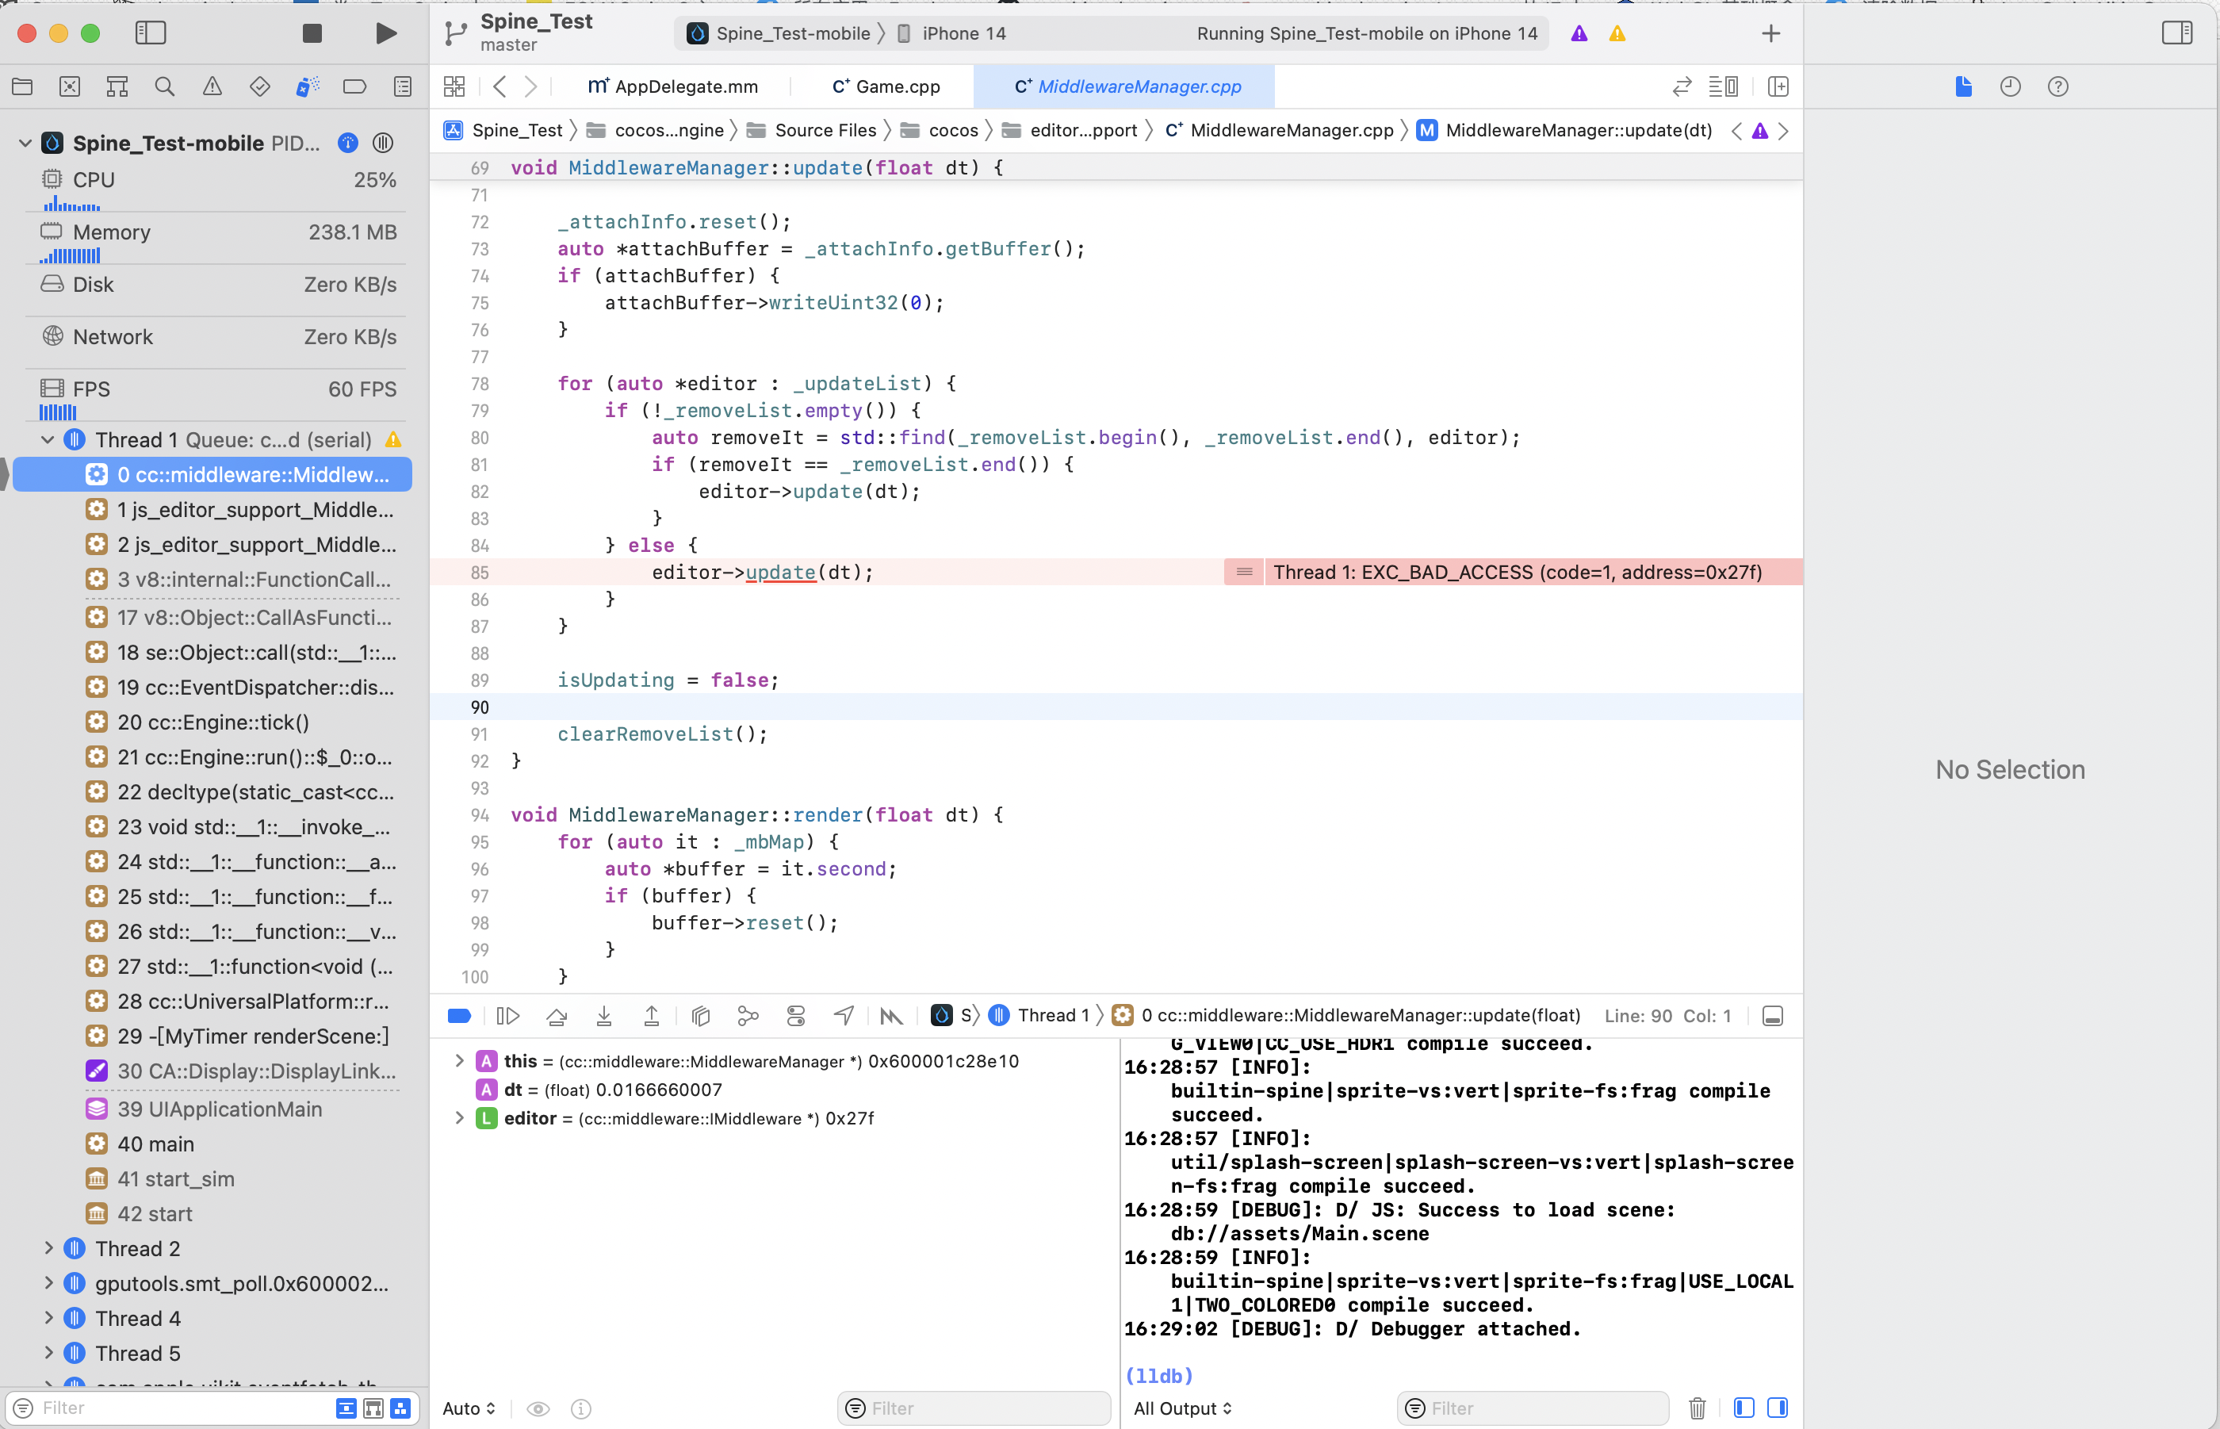Image resolution: width=2220 pixels, height=1429 pixels.
Task: Open the Issue navigator warning icon
Action: coord(212,86)
